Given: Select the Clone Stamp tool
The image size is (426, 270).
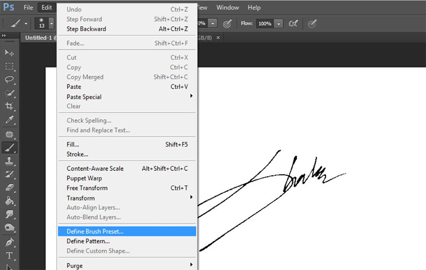Looking at the screenshot, I should tap(9, 161).
